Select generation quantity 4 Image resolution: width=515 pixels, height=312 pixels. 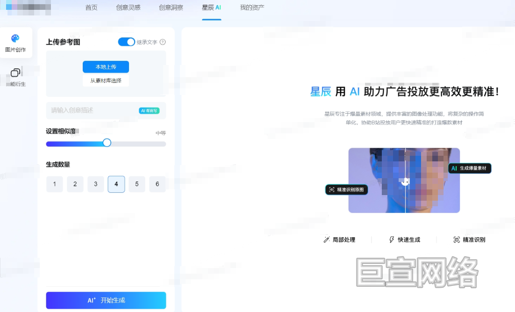116,184
